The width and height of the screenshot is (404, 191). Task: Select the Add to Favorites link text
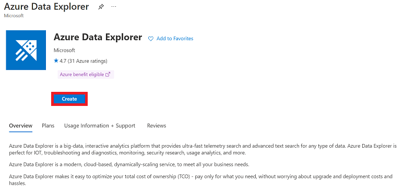(175, 39)
